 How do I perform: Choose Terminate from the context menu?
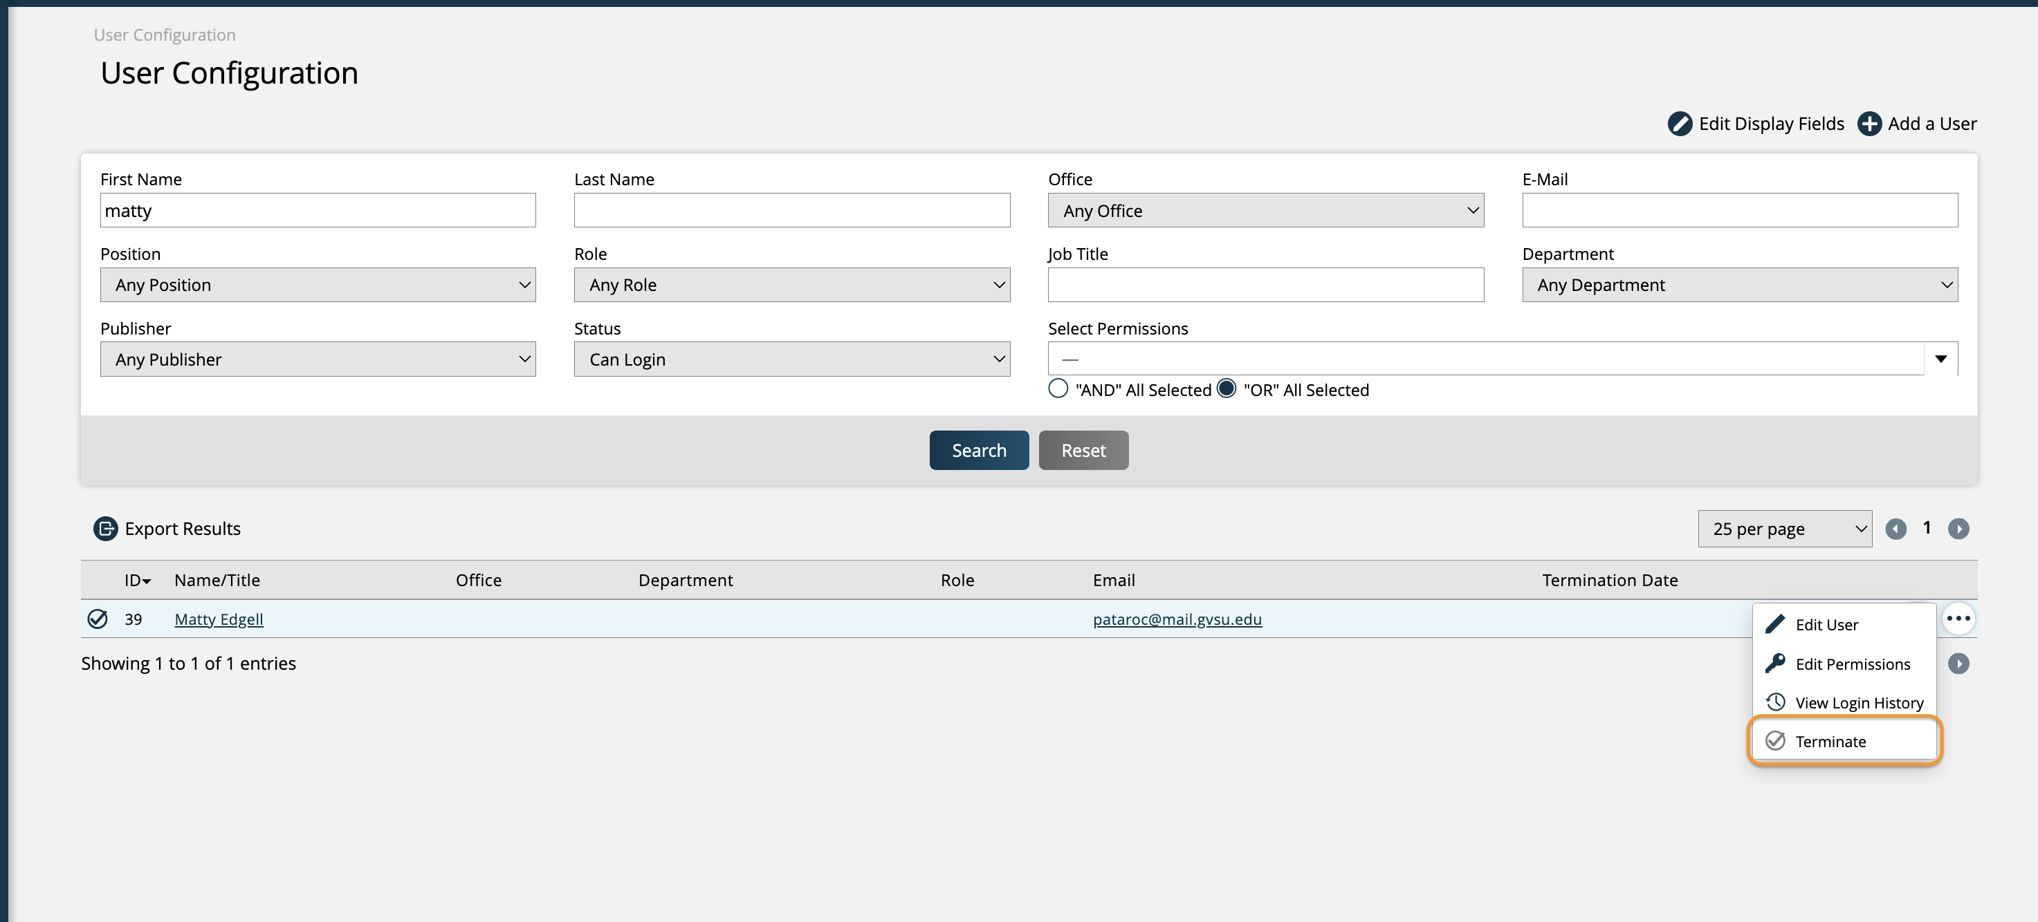[x=1844, y=740]
